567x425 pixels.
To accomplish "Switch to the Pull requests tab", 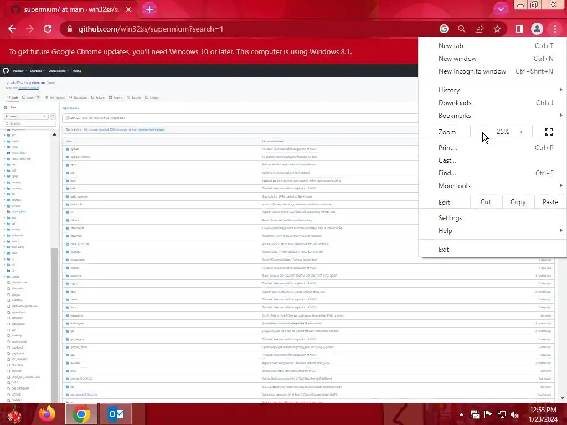I will (55, 97).
